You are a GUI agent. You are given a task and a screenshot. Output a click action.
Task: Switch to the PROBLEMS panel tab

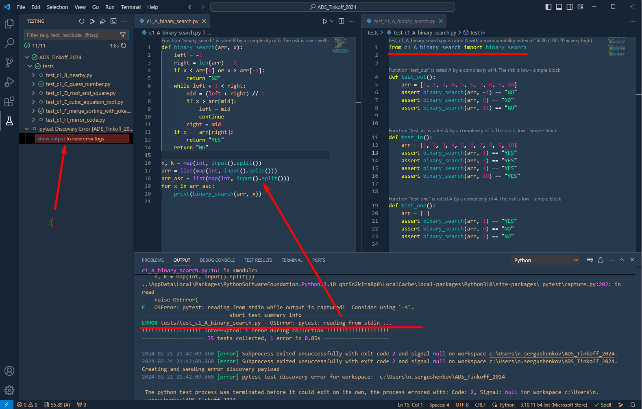[x=153, y=260]
